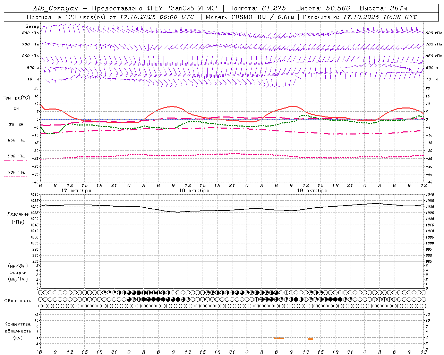Click the 850 гПа temperature legend entry
Viewport: 444px width, 355px height.
pos(16,140)
